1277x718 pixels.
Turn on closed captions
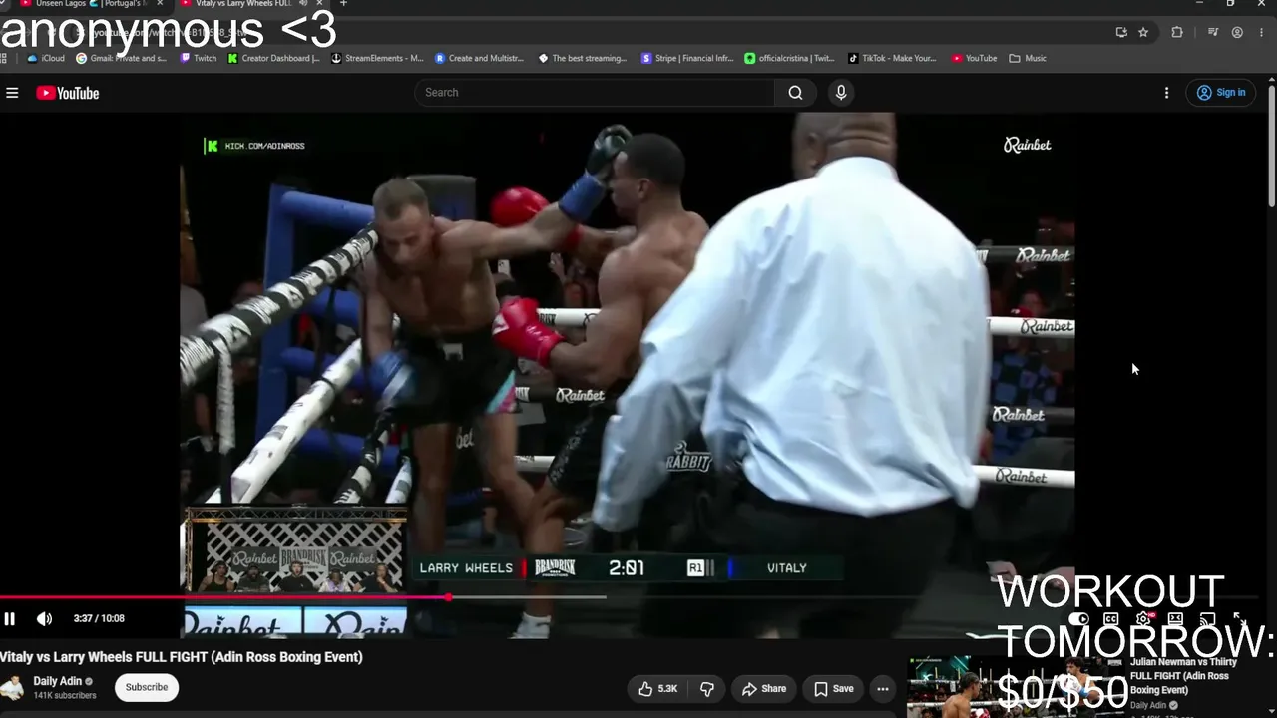coord(1110,619)
